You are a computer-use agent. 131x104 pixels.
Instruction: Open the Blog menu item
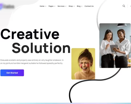click(x=79, y=6)
